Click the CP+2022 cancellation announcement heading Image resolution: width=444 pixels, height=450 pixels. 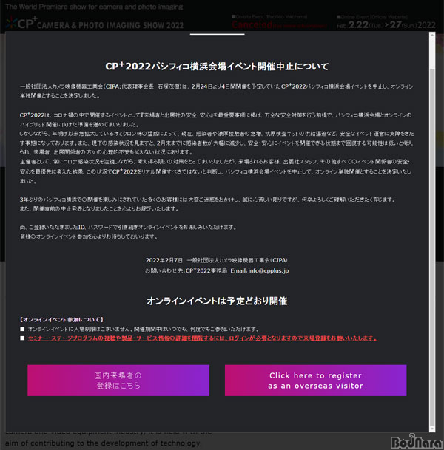pyautogui.click(x=218, y=67)
